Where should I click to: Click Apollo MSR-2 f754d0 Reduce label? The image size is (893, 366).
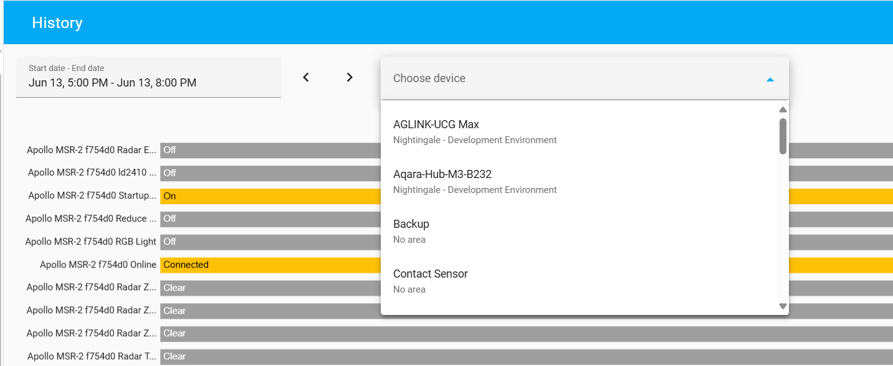tap(91, 218)
